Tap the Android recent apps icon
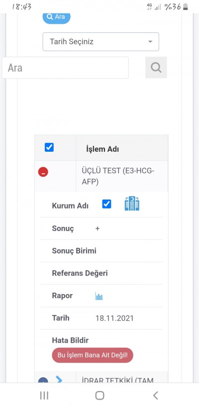Viewport: 199px width, 409px height. pyautogui.click(x=44, y=396)
